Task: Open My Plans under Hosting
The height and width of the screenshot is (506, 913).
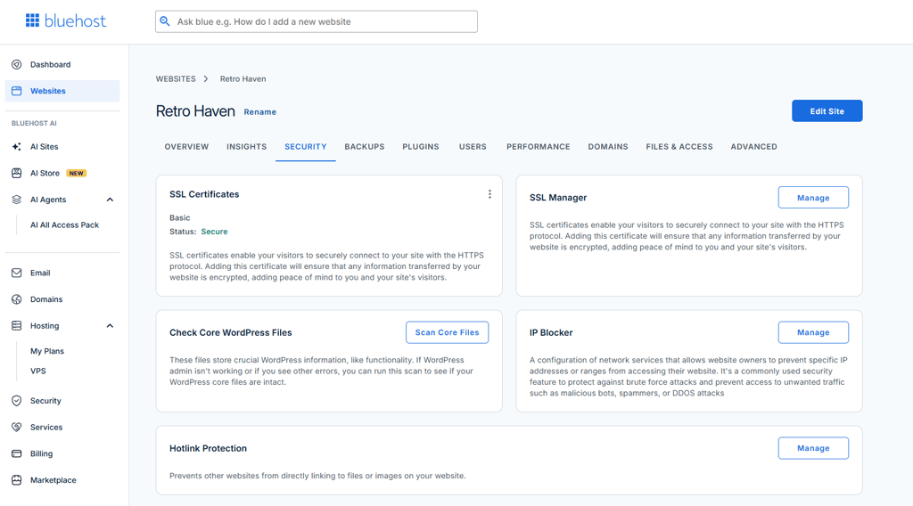Action: [x=47, y=351]
